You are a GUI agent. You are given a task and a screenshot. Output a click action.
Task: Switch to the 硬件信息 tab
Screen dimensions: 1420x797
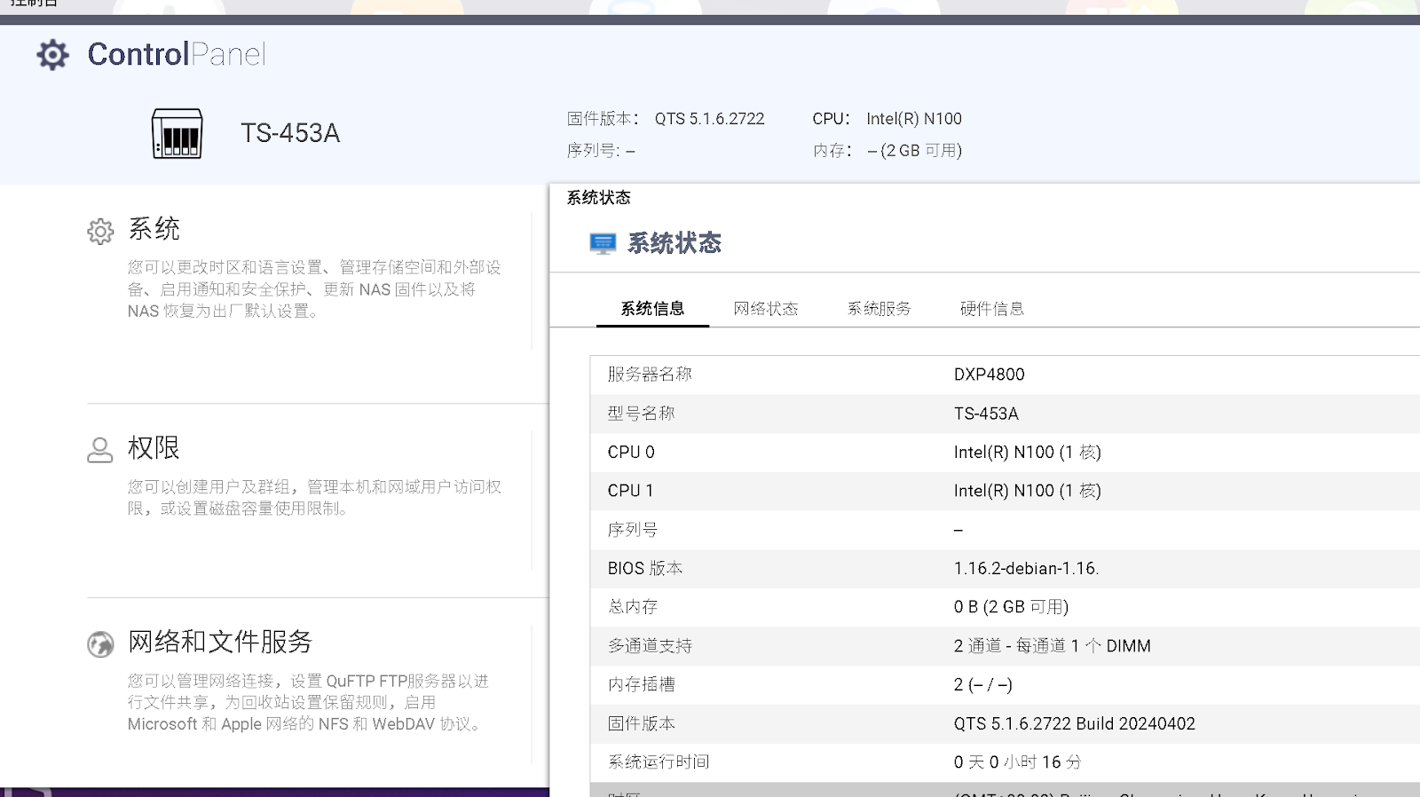click(x=992, y=309)
